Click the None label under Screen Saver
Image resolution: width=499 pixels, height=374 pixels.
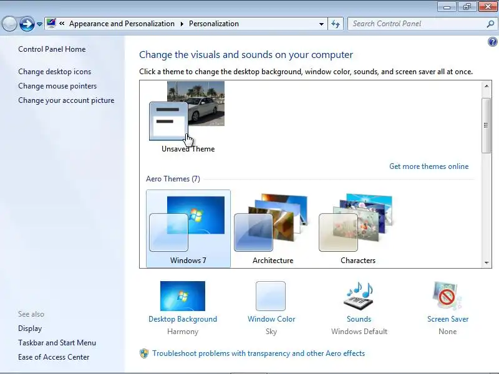[x=447, y=332]
